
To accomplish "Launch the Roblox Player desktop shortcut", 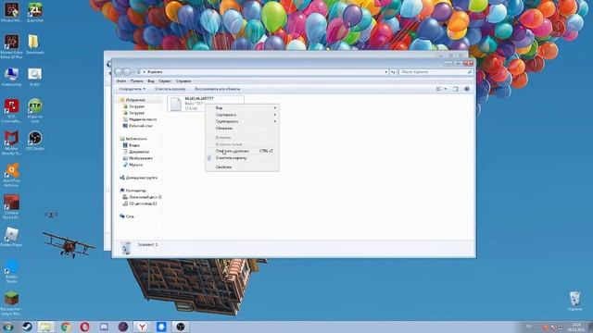I will (11, 237).
